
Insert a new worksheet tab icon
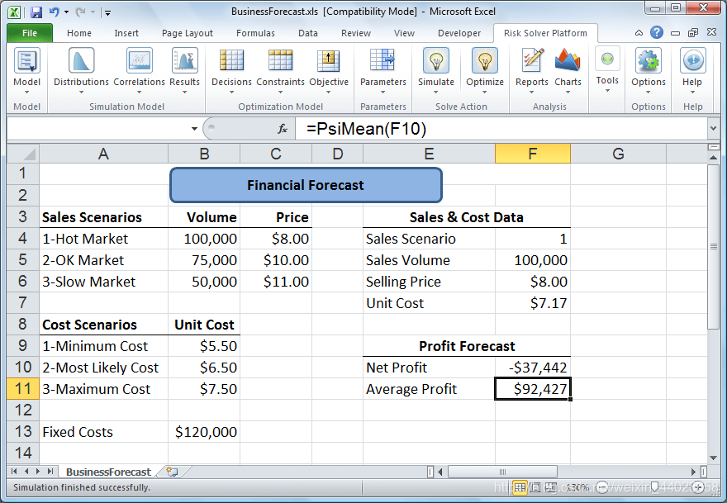[173, 472]
